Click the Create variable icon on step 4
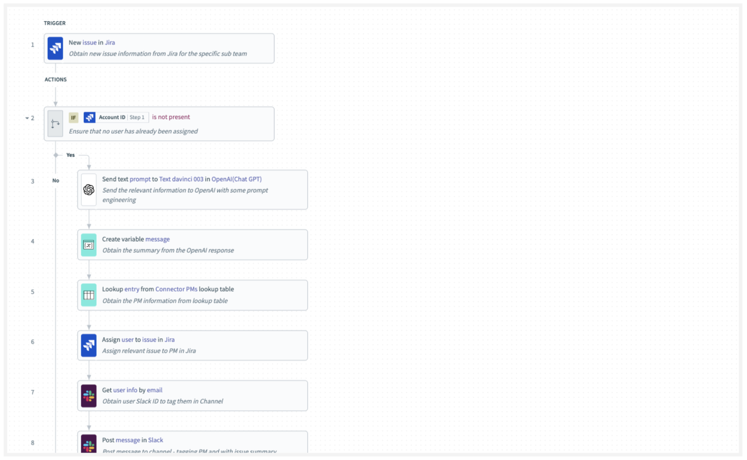The width and height of the screenshot is (747, 460). 89,245
